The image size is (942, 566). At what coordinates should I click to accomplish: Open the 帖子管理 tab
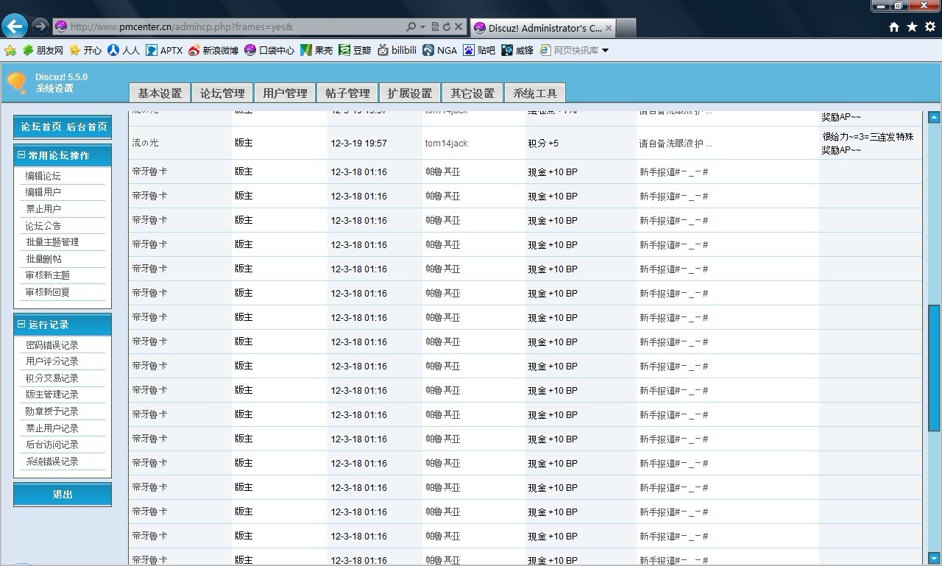pyautogui.click(x=347, y=93)
